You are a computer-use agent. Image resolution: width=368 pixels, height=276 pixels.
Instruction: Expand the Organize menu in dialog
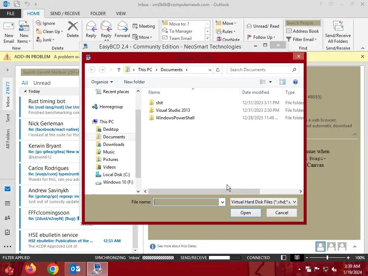click(102, 82)
